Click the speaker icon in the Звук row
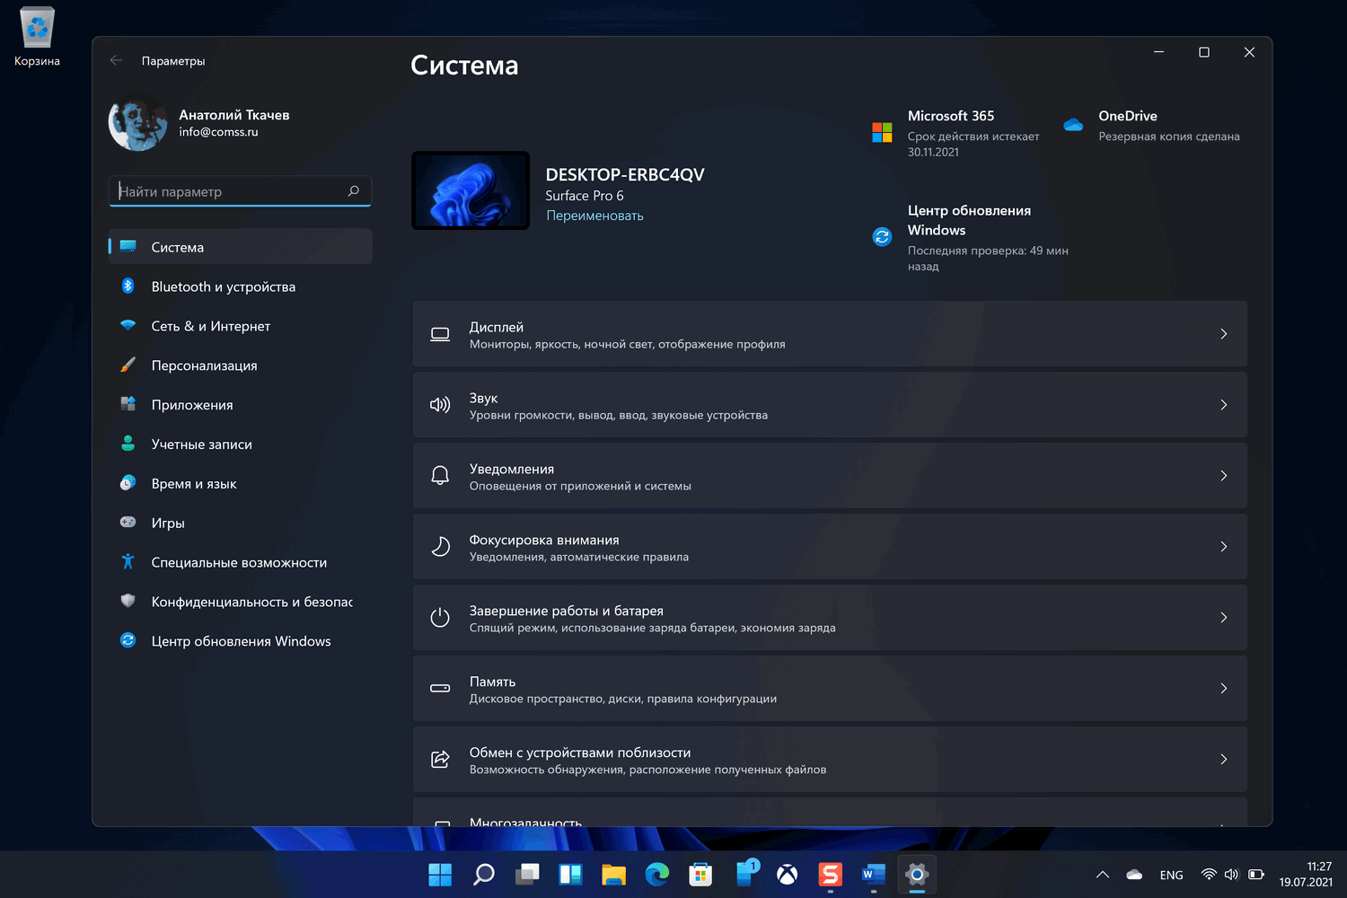Viewport: 1347px width, 898px height. [440, 405]
